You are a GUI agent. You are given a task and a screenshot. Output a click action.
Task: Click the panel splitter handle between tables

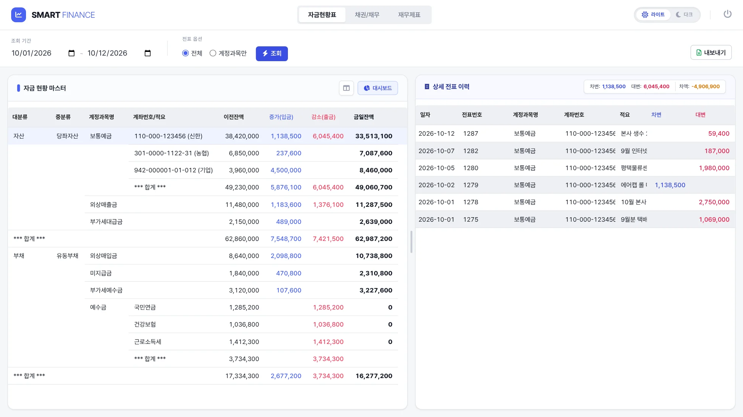click(411, 242)
